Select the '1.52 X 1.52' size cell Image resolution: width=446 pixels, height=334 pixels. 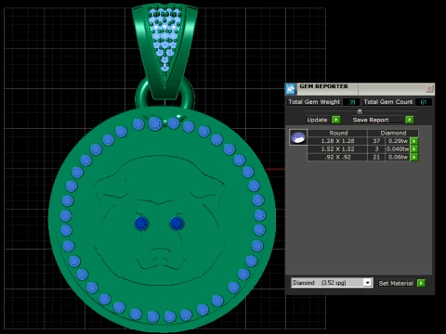point(337,149)
